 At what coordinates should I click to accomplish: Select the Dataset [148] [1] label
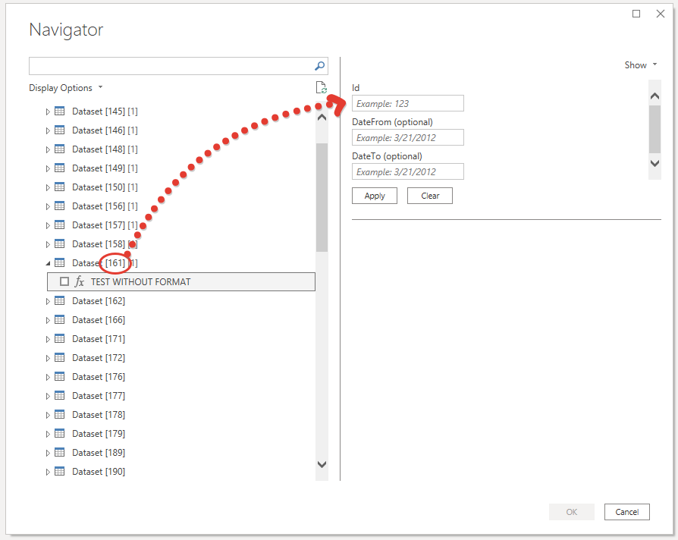click(x=105, y=149)
